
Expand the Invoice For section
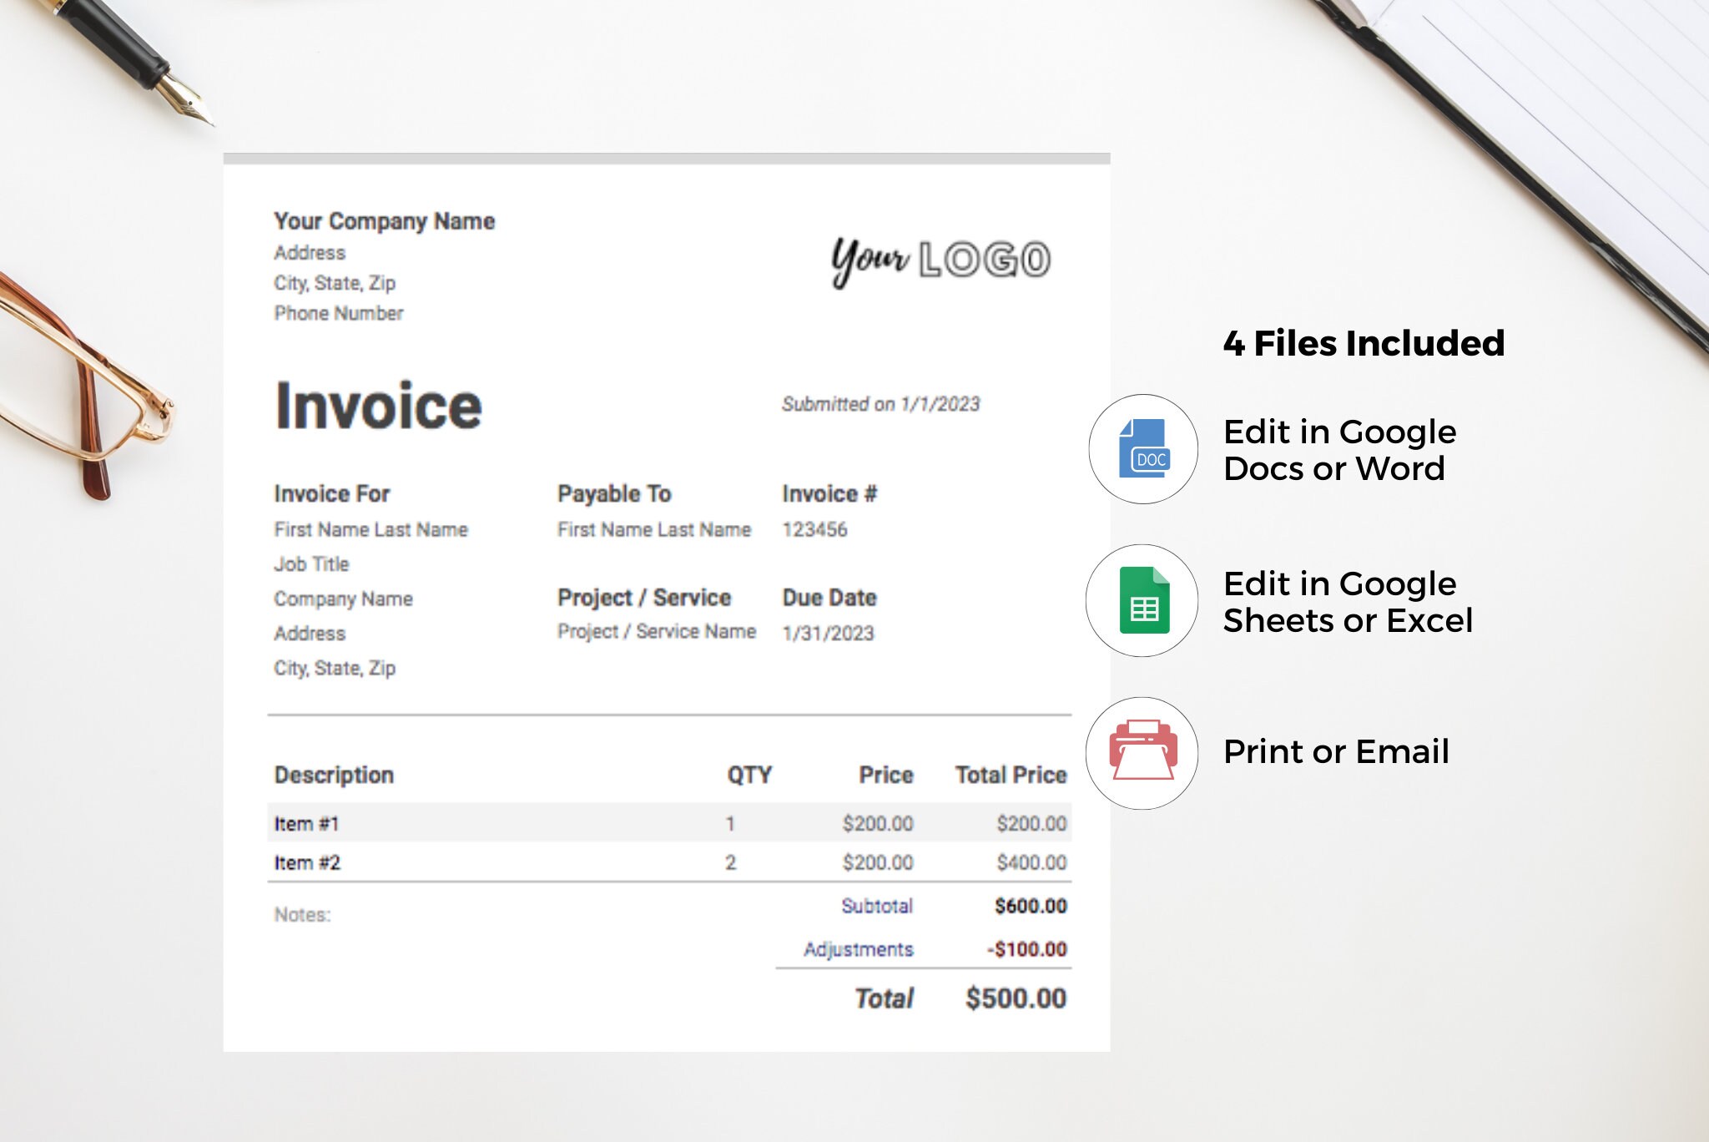pos(332,493)
